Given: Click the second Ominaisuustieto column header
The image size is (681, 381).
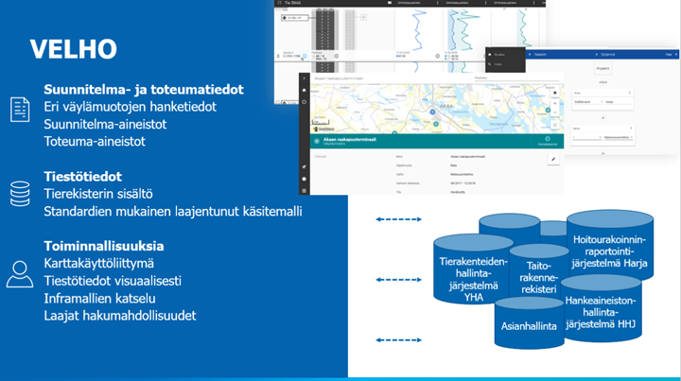Looking at the screenshot, I should 457,3.
